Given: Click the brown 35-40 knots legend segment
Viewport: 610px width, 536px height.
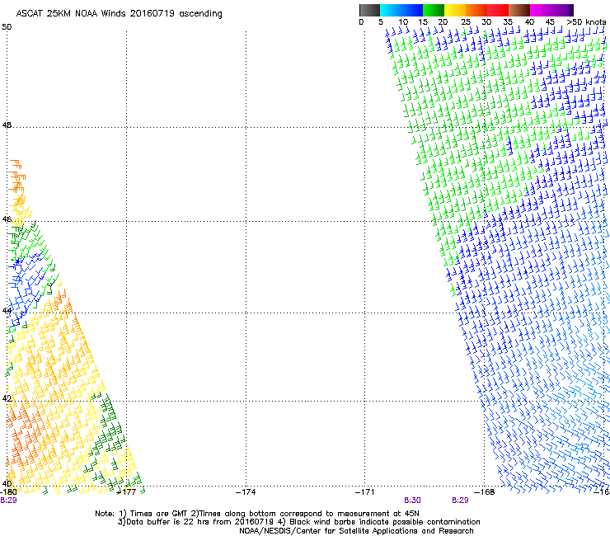Looking at the screenshot, I should [519, 10].
